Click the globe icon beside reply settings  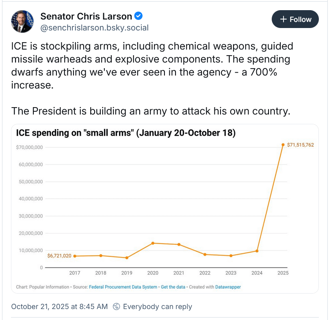[116, 307]
